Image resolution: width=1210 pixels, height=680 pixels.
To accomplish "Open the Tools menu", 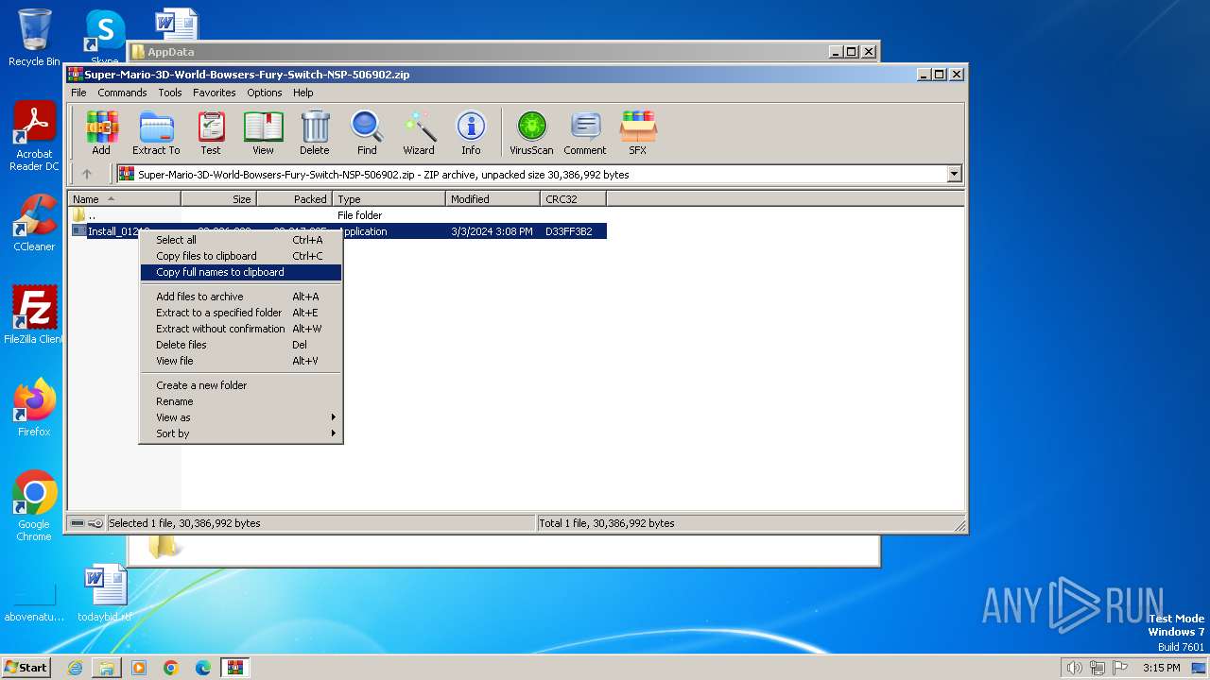I will (x=170, y=93).
